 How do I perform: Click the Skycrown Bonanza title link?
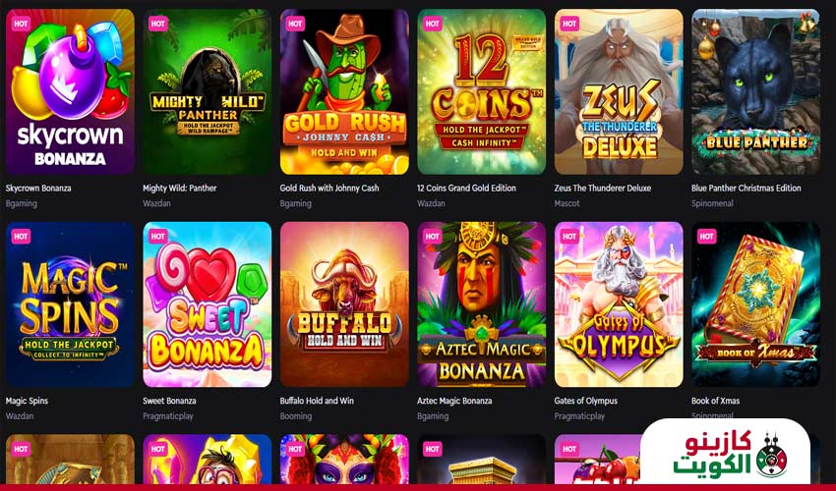(38, 188)
